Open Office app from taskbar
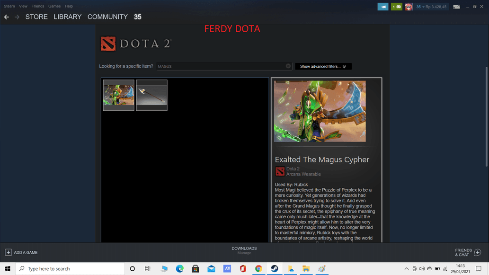489x275 pixels. (243, 268)
